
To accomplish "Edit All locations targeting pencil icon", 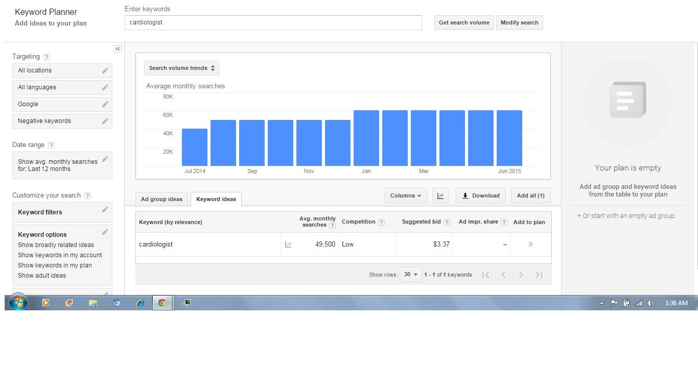I will (x=105, y=70).
